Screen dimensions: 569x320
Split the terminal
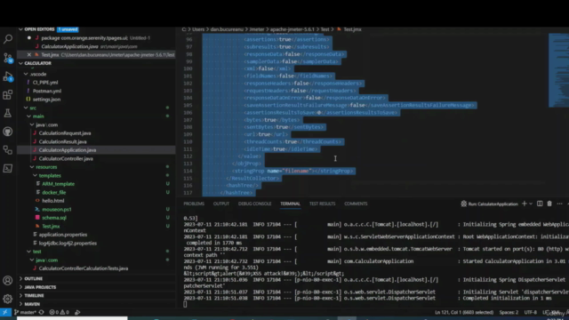tap(540, 204)
